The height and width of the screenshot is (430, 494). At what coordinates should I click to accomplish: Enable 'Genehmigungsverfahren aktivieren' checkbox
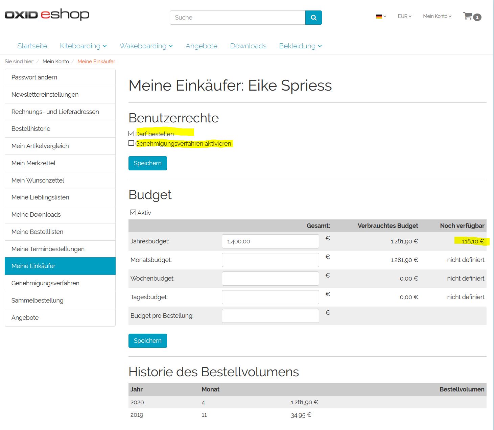(131, 143)
